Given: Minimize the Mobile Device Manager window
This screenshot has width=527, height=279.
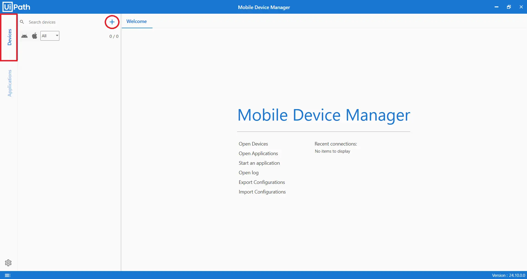Looking at the screenshot, I should coord(496,7).
